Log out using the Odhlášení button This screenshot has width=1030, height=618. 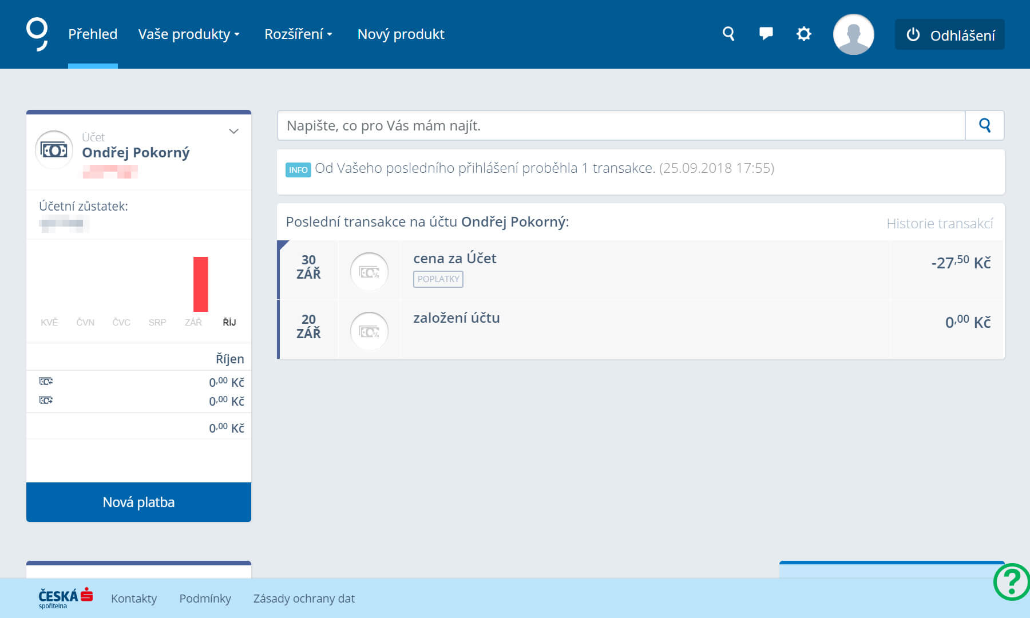point(949,35)
